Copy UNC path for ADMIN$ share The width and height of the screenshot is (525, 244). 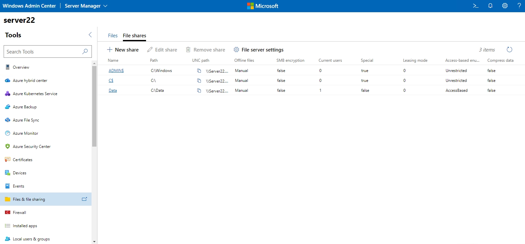(x=199, y=71)
